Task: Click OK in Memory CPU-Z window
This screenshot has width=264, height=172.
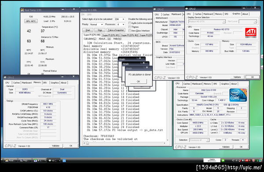Action: tap(71, 146)
